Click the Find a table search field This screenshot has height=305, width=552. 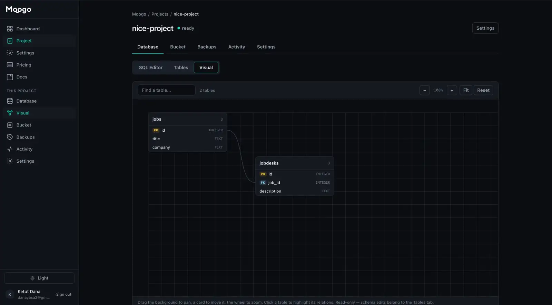167,90
